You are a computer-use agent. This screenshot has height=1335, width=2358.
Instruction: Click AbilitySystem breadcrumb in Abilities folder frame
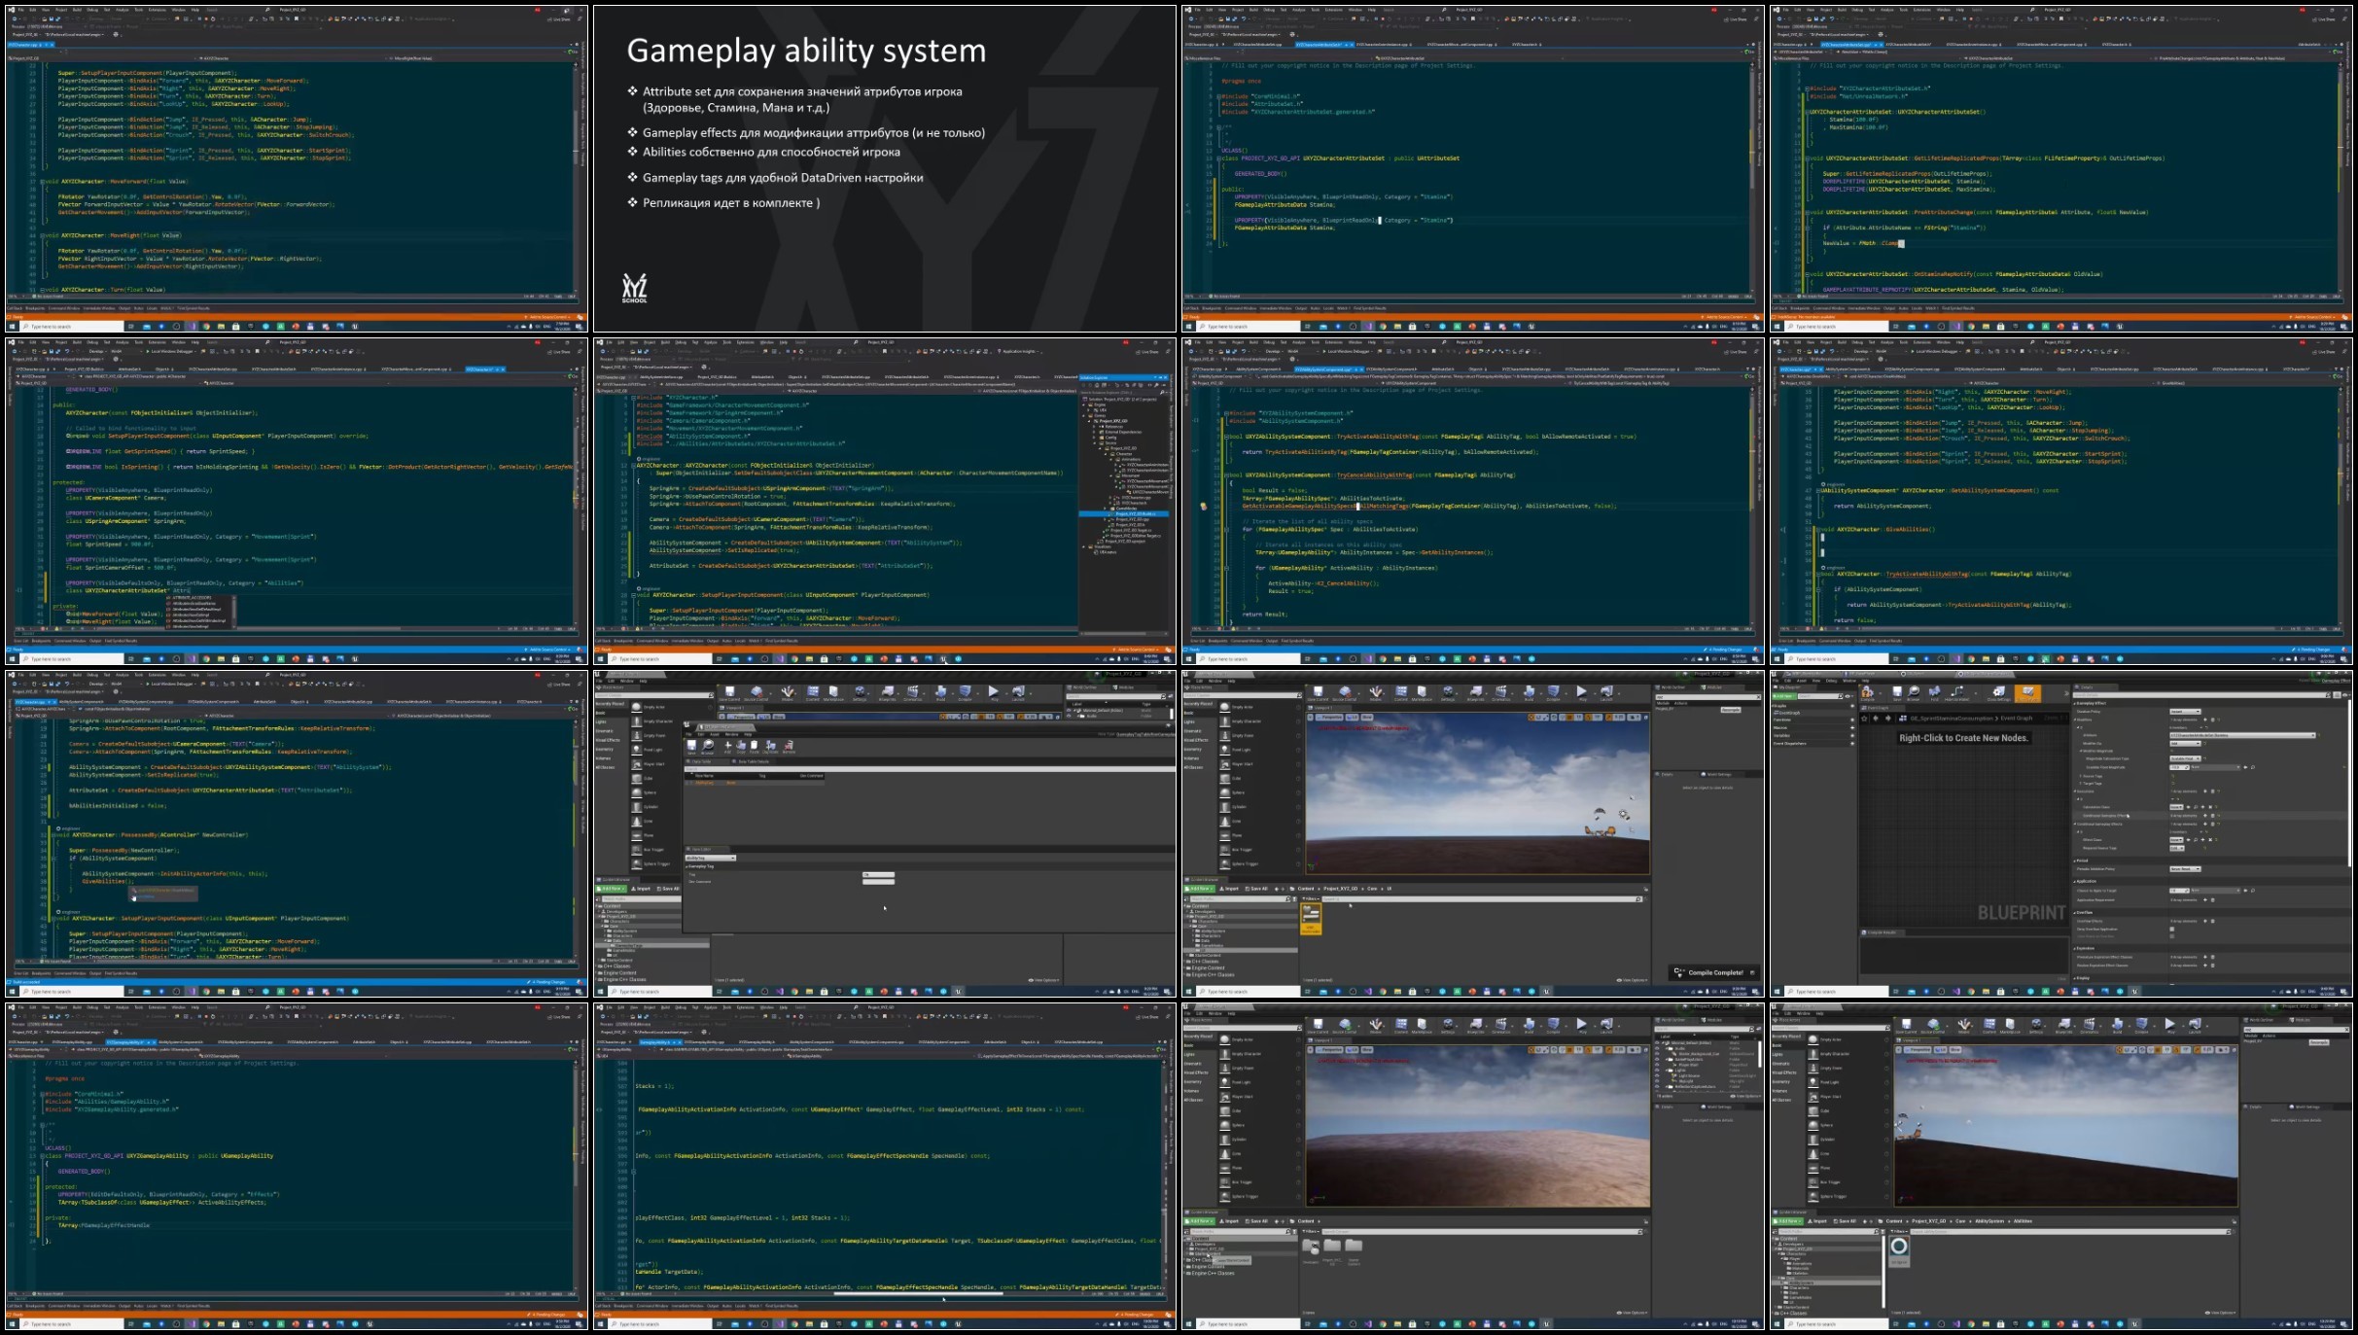click(x=1989, y=1221)
